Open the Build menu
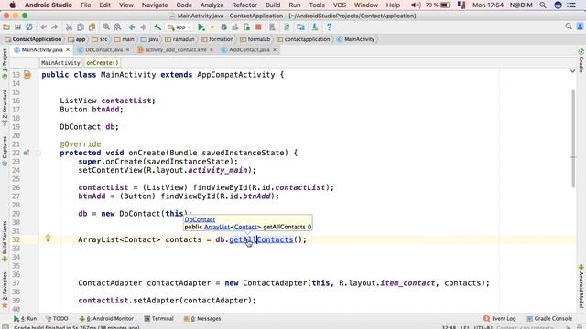The height and width of the screenshot is (329, 586). click(x=273, y=5)
